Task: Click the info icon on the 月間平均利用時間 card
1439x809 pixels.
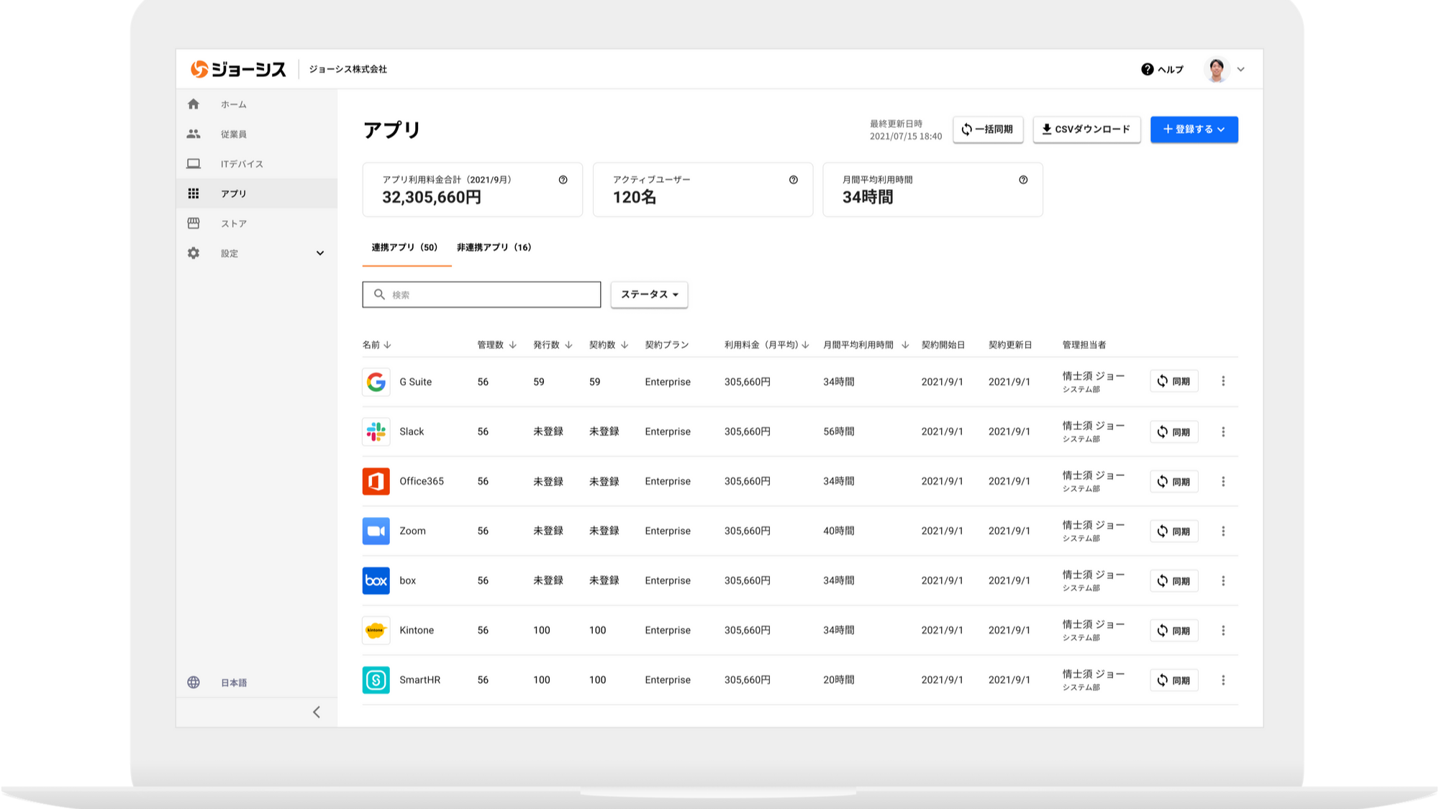Action: coord(1022,180)
